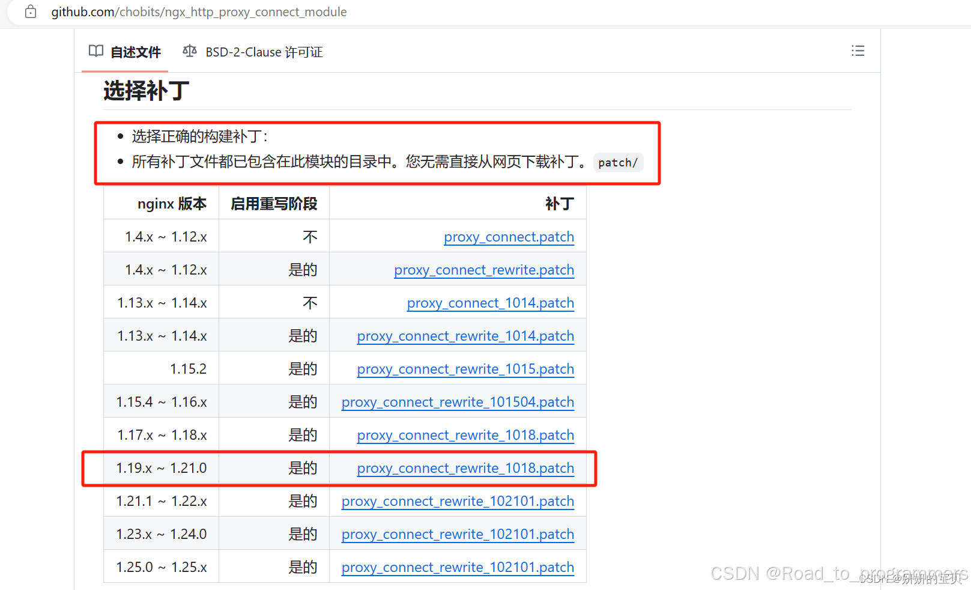Open the 1.23.x ~ 1.24.0 row patch link
The height and width of the screenshot is (590, 971).
click(458, 534)
